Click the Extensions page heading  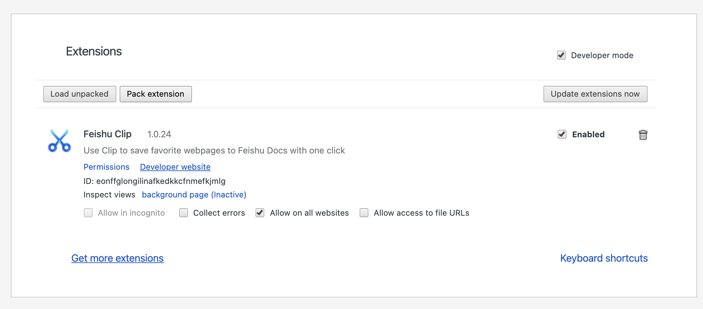(94, 51)
